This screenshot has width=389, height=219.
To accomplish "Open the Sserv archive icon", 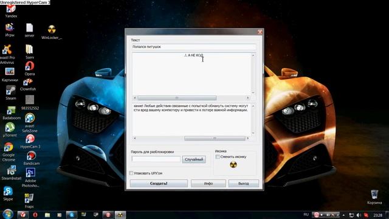I will [x=30, y=52].
